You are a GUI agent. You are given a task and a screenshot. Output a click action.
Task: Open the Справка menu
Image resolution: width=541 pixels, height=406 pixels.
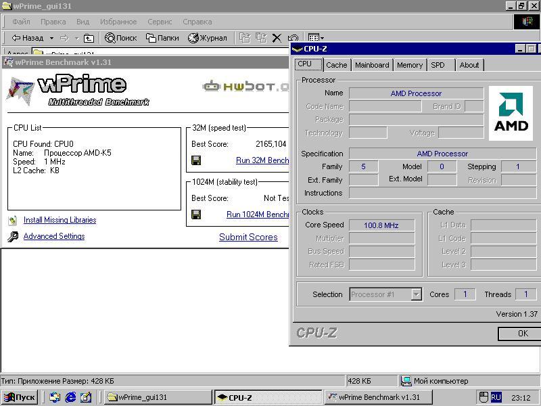[x=197, y=22]
